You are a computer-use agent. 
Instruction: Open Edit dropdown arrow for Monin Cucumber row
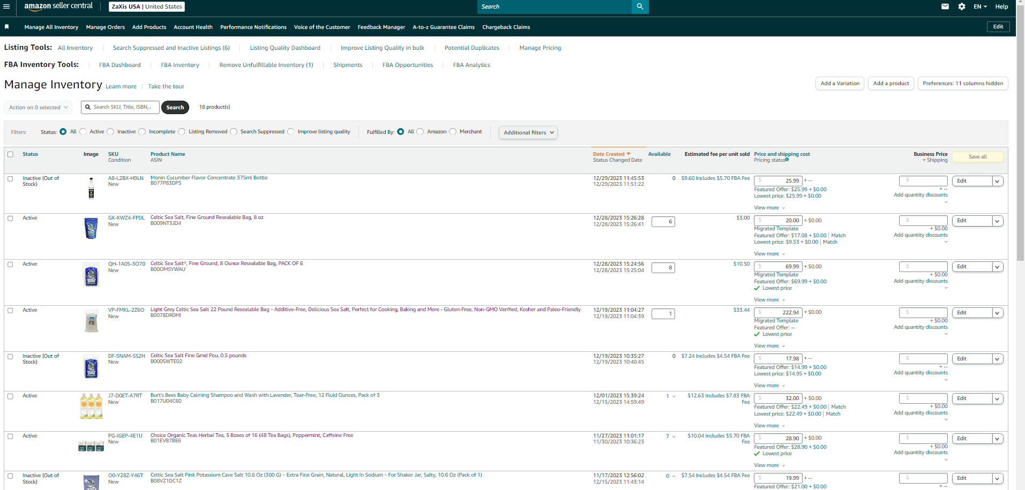point(998,181)
